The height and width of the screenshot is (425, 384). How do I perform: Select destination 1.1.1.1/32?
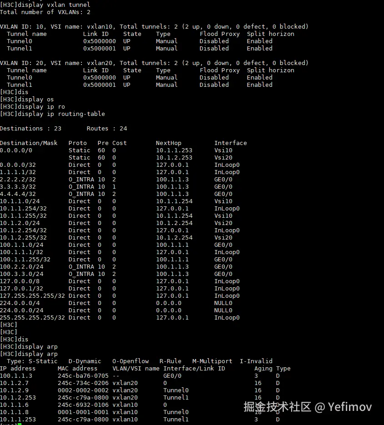coord(18,172)
